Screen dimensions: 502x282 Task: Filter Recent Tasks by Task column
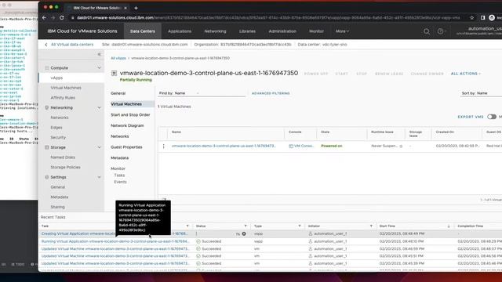tap(187, 226)
